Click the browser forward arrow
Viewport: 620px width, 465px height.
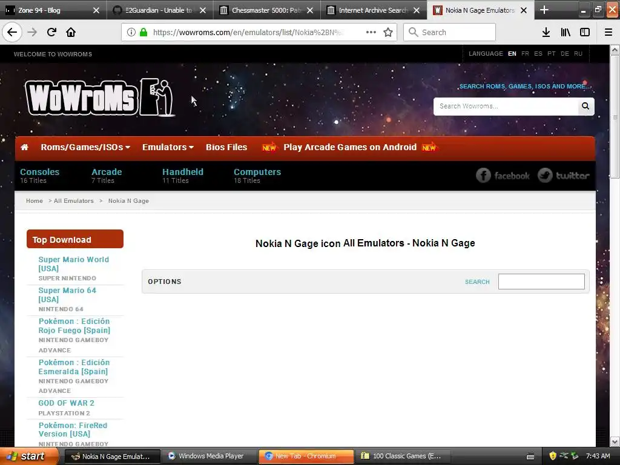32,32
